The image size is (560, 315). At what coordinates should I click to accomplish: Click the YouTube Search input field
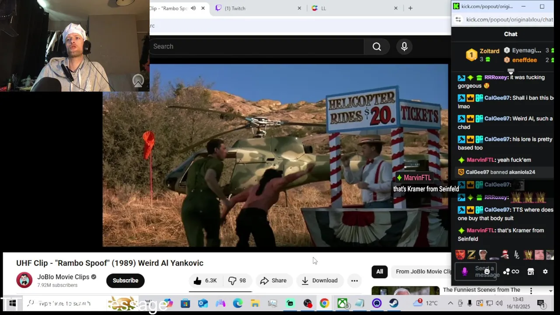[x=257, y=46]
